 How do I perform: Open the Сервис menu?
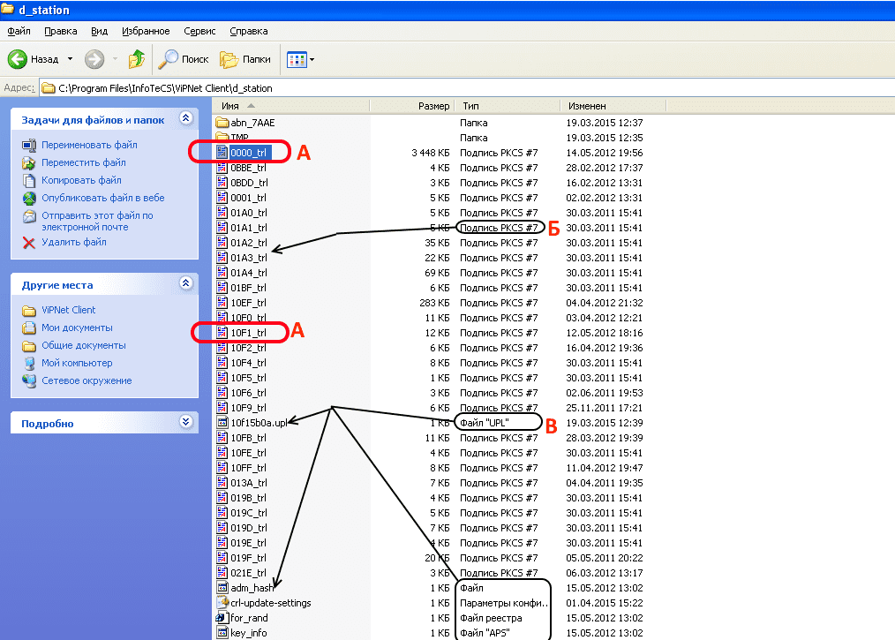tap(199, 31)
